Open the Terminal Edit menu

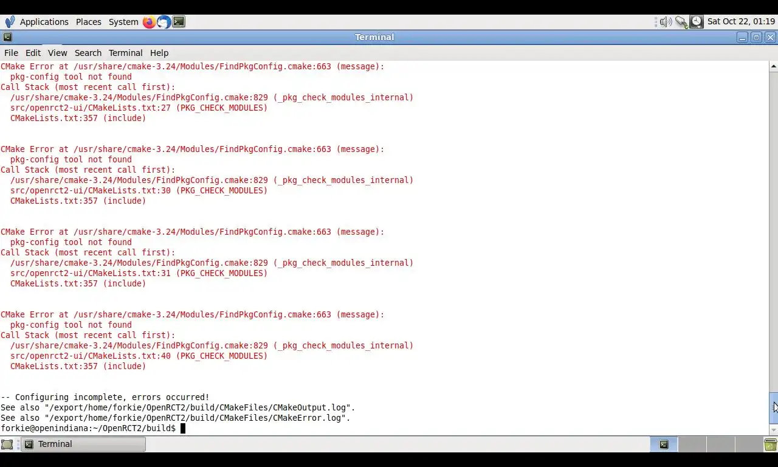33,53
